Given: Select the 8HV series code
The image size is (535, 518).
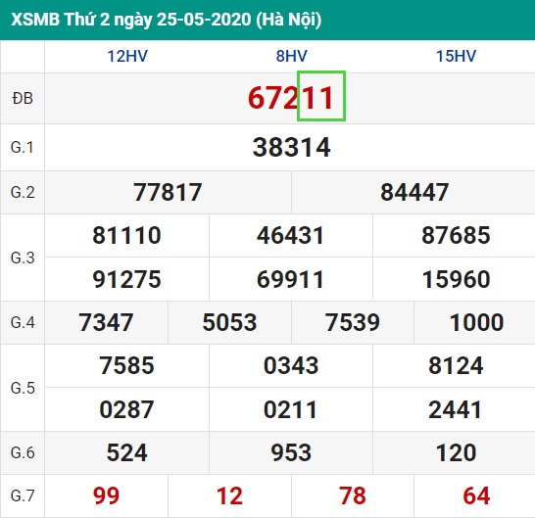Looking at the screenshot, I should 291,56.
